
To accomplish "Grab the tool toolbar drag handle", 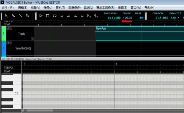I will click(2, 16).
